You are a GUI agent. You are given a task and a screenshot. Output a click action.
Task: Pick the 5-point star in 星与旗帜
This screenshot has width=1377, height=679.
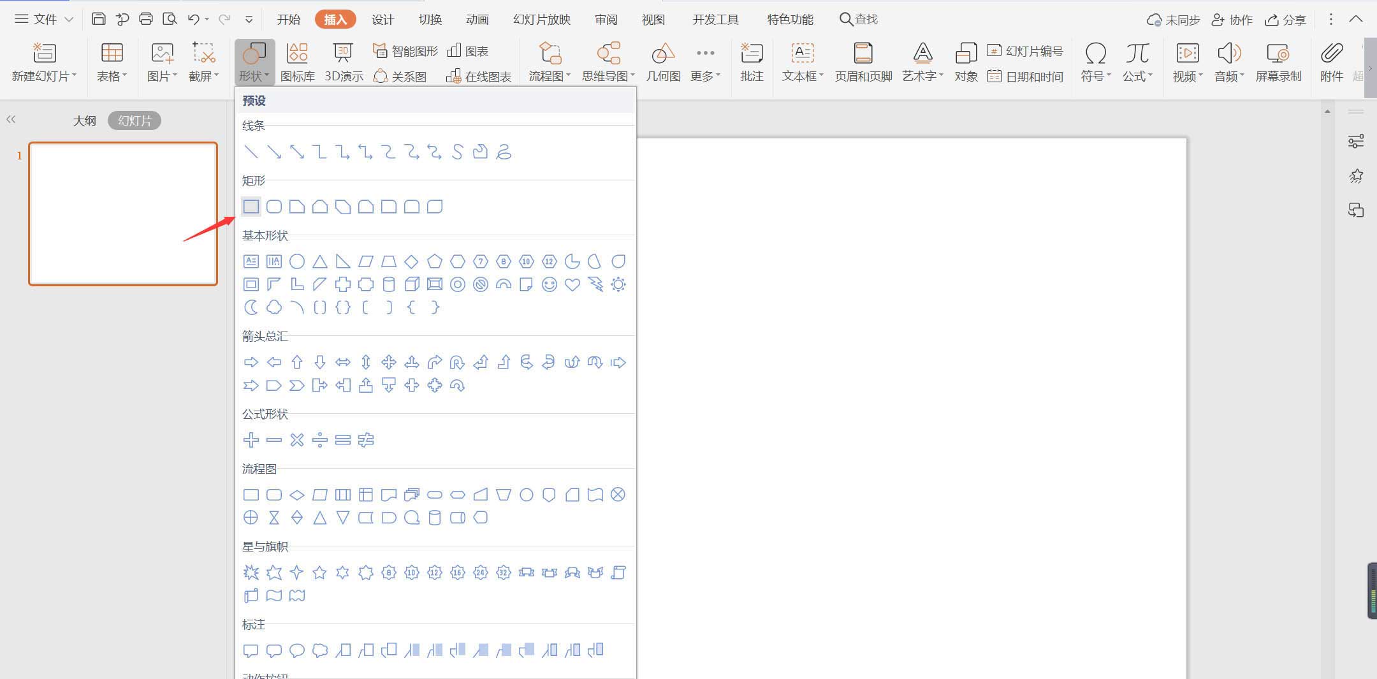(x=320, y=573)
